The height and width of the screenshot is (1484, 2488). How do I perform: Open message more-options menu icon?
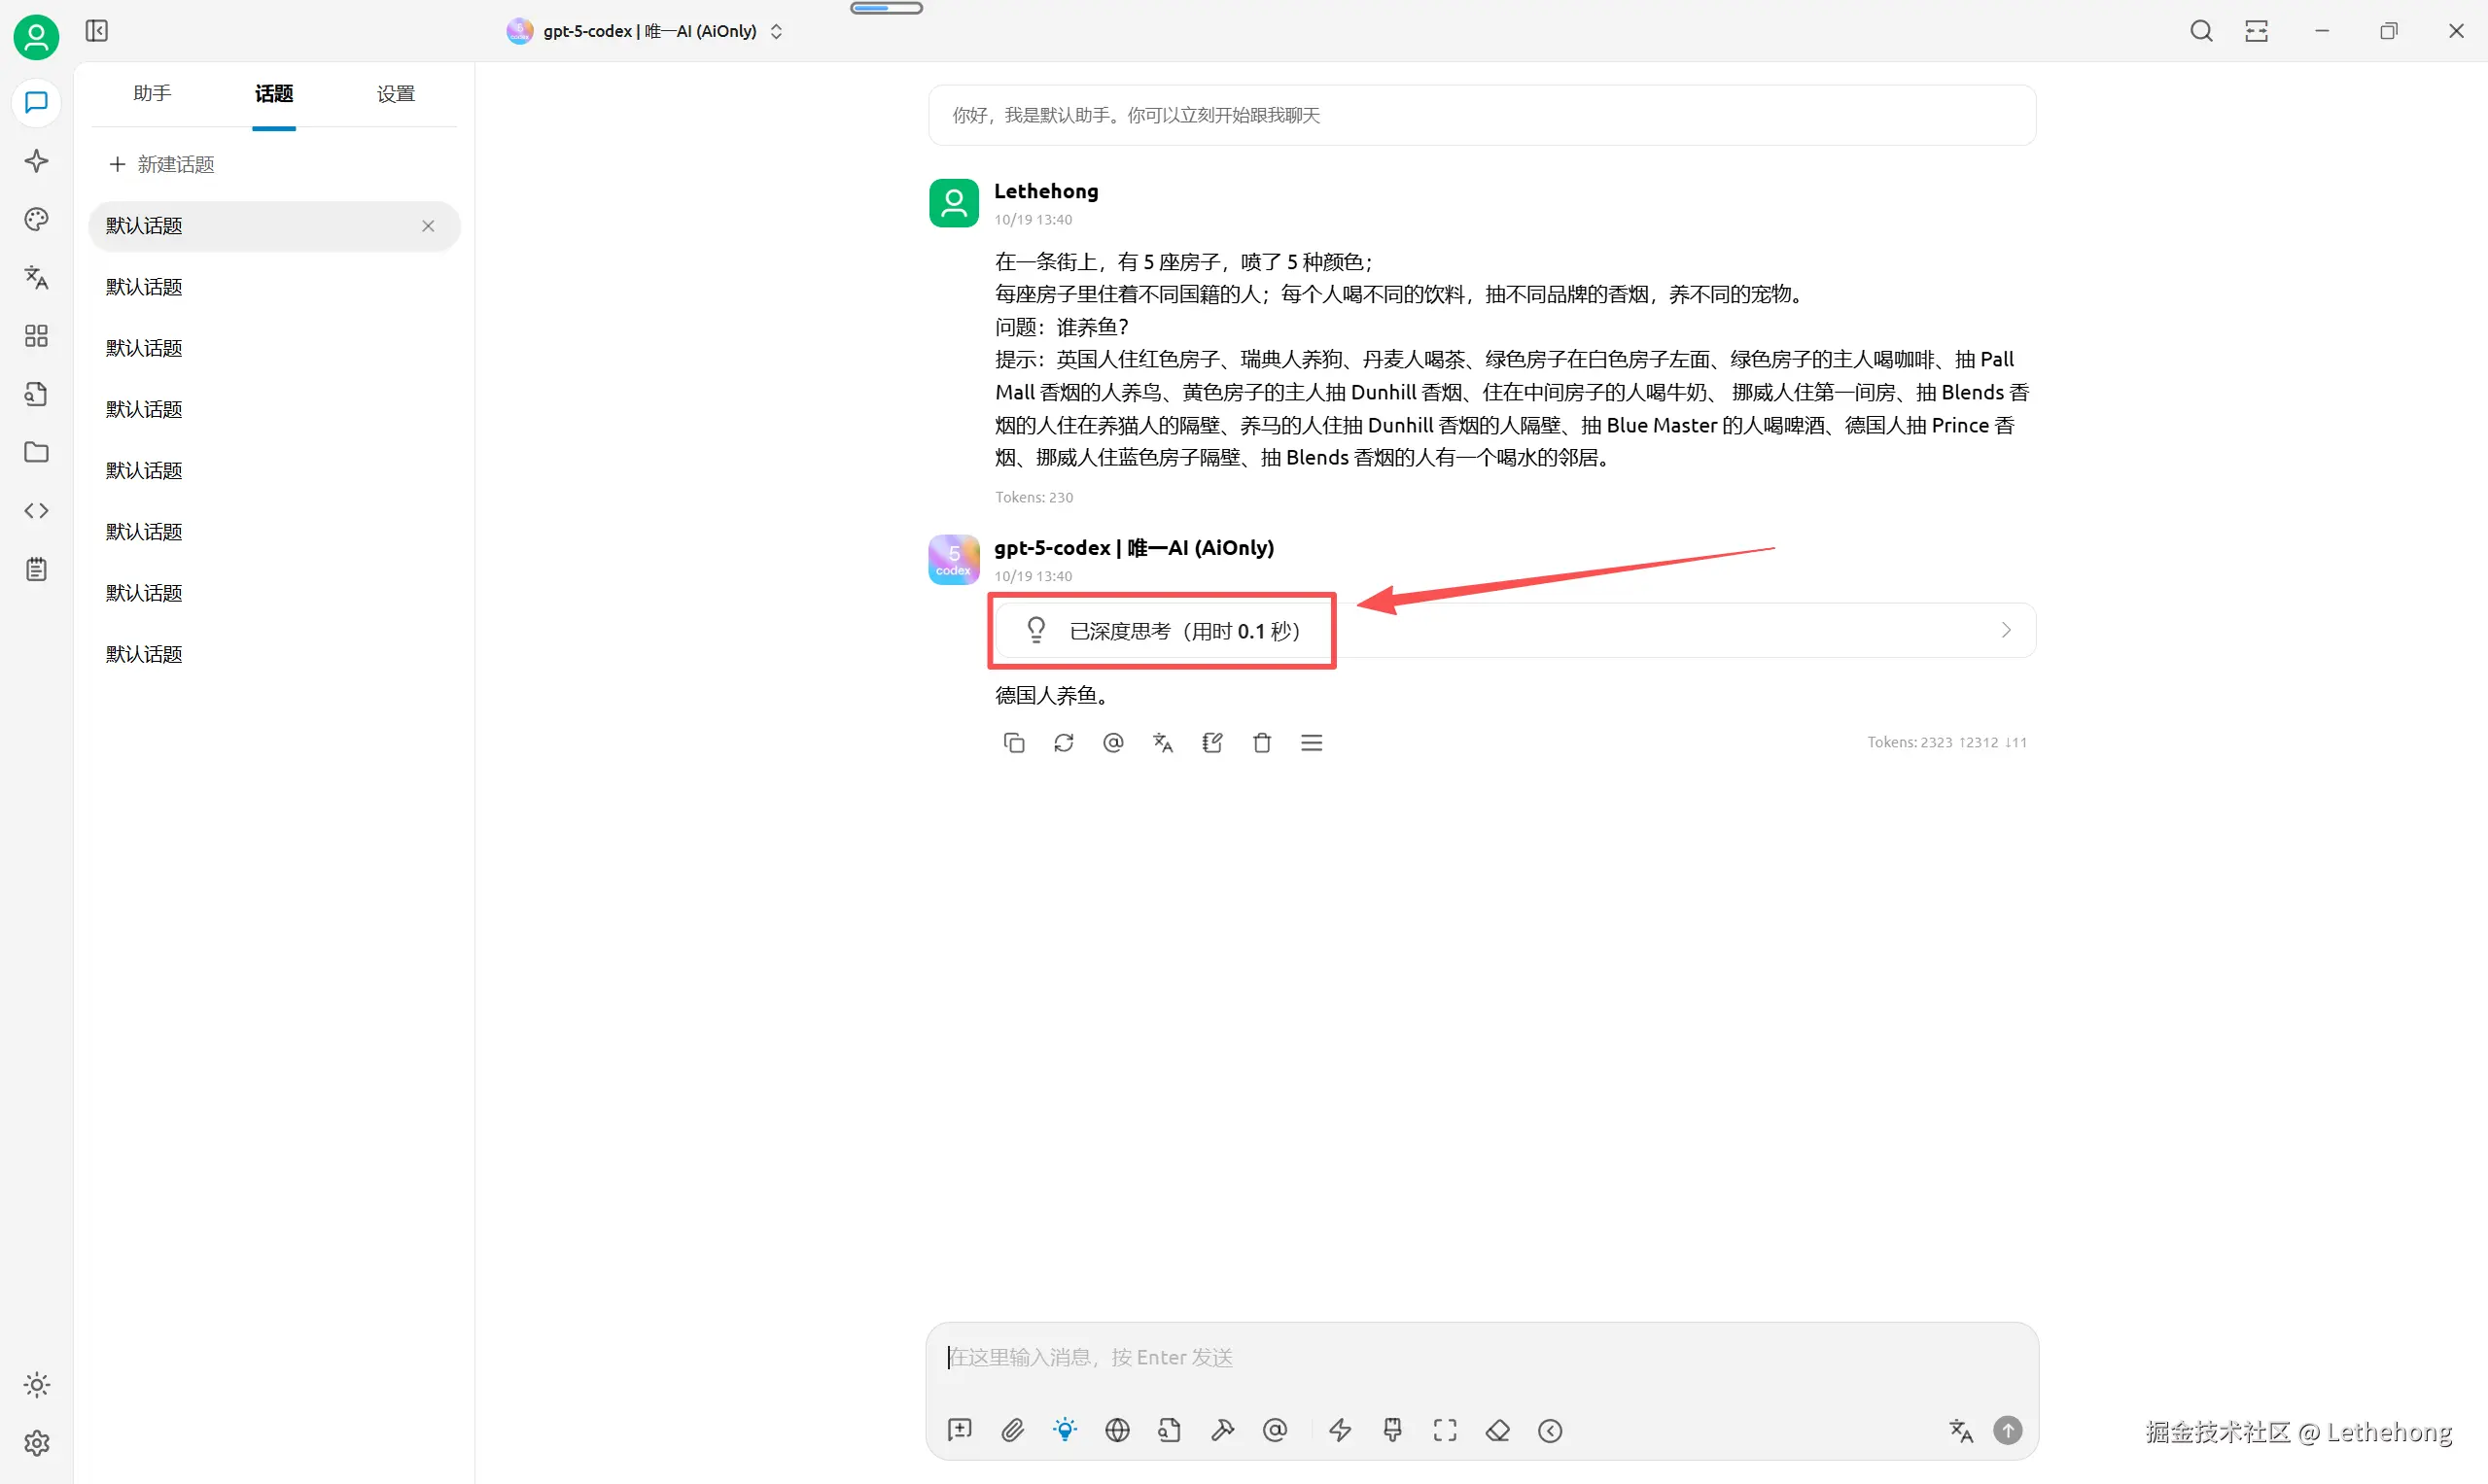click(x=1312, y=743)
